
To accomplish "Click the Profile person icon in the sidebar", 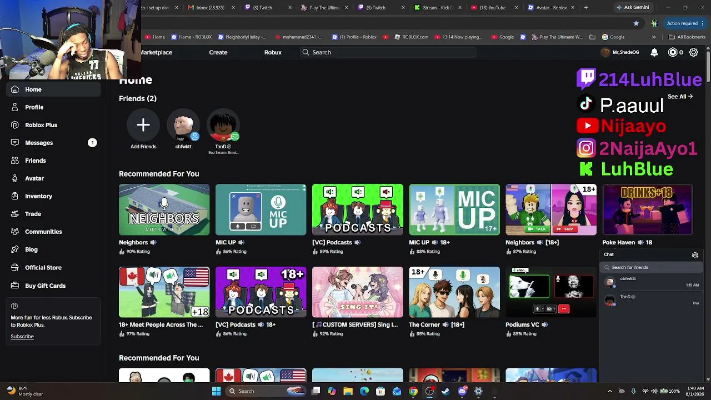I will [14, 107].
